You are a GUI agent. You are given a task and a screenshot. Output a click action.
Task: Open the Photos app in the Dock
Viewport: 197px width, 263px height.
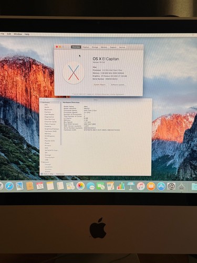80,186
